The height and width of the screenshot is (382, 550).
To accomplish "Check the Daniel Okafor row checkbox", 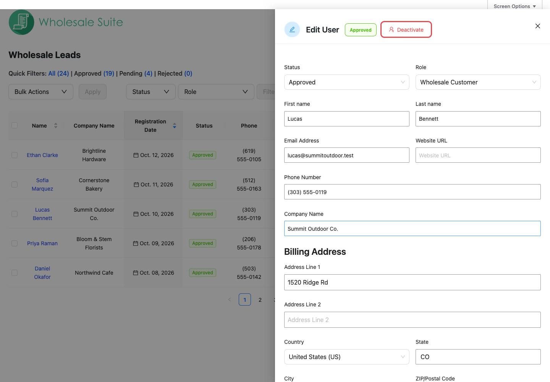I will pos(15,273).
